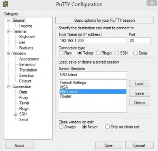This screenshot has width=158, height=151.
Task: Collapse the Connection tree node
Action: [9, 87]
